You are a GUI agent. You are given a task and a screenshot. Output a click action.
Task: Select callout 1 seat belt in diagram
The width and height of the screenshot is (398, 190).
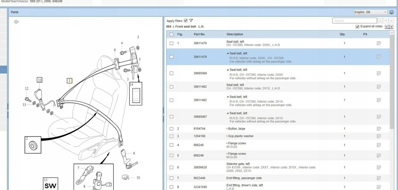(x=69, y=81)
